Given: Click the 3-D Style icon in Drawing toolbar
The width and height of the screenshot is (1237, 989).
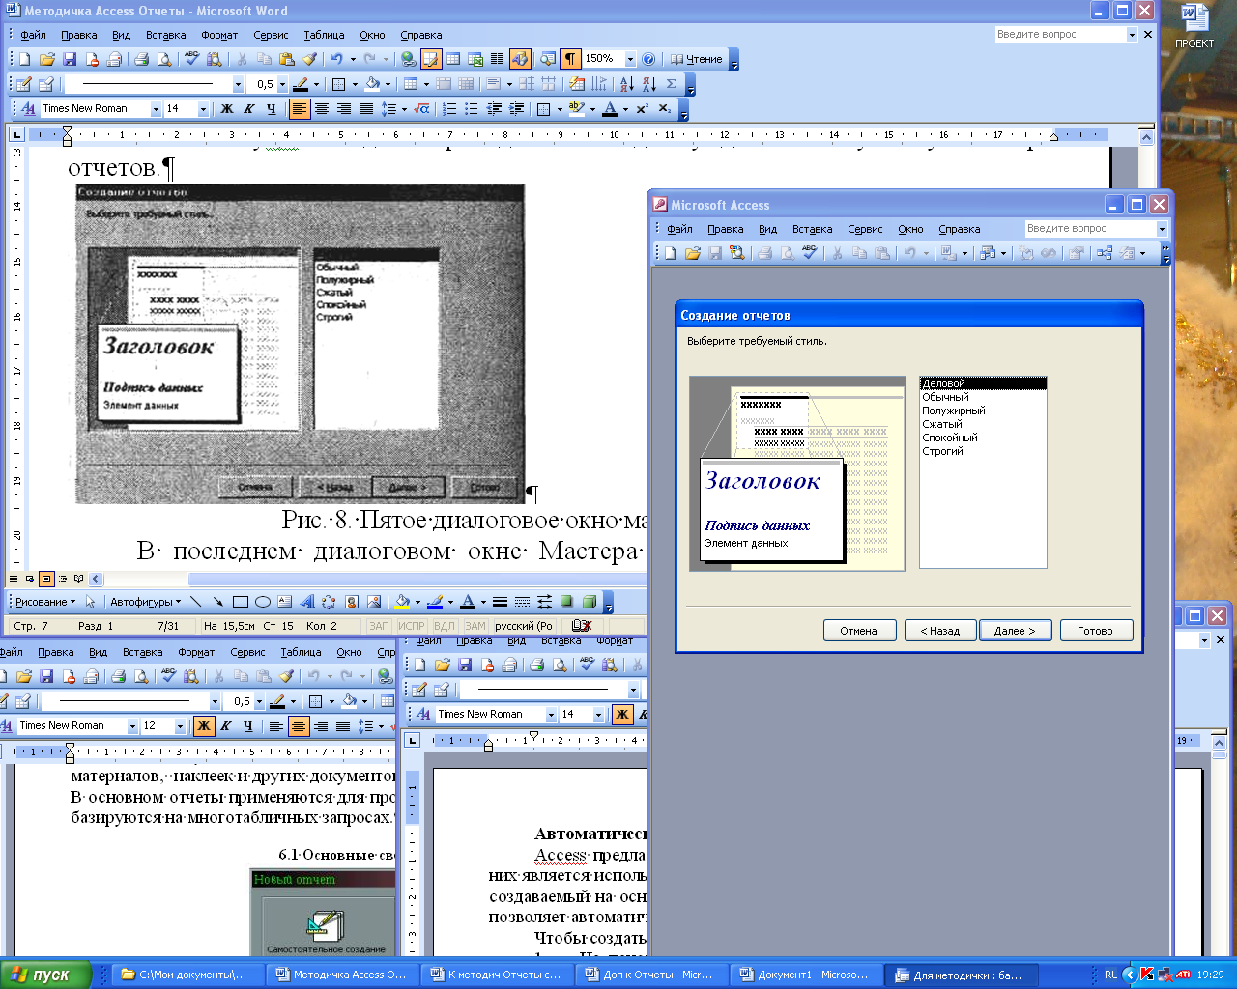Looking at the screenshot, I should coord(590,602).
